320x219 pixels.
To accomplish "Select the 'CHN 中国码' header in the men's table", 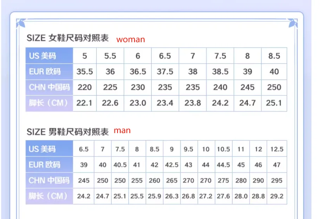I will [49, 180].
